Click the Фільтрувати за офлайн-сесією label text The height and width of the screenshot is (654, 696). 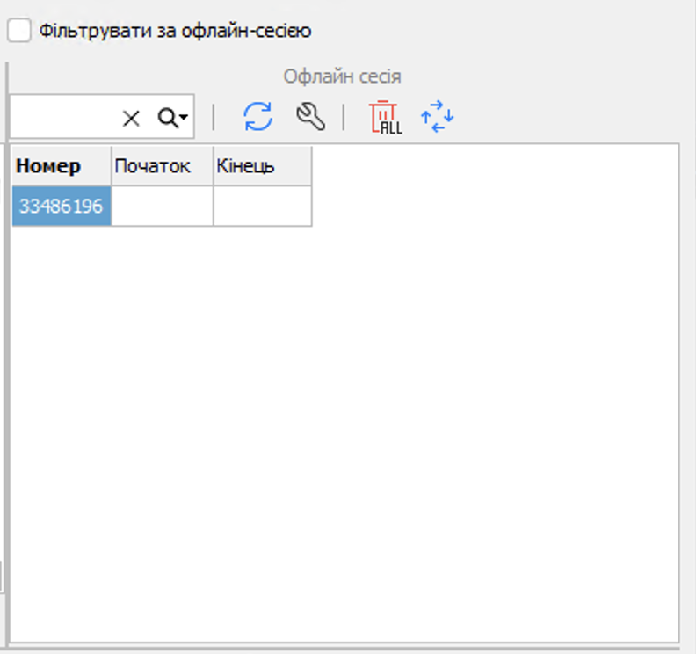click(175, 31)
